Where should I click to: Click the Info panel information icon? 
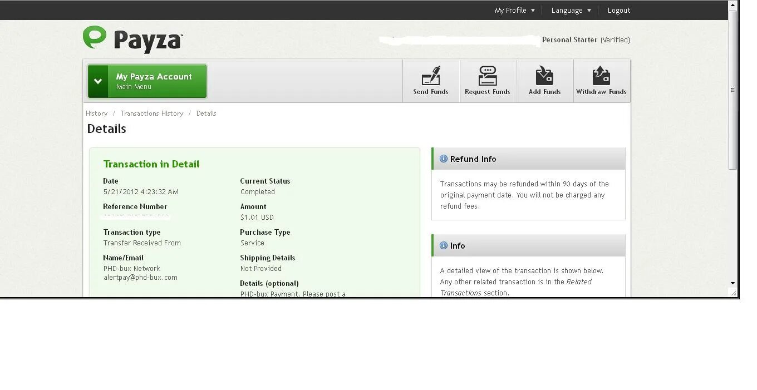coord(444,245)
